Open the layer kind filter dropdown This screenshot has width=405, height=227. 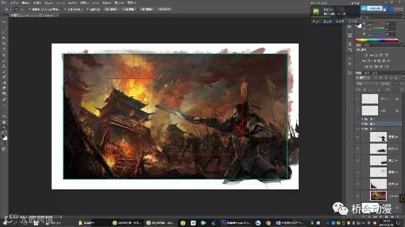tap(362, 78)
